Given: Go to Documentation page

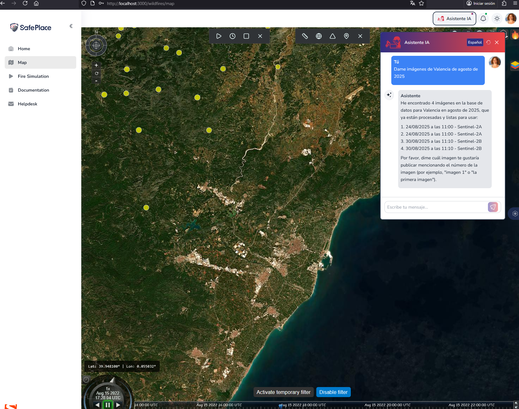Looking at the screenshot, I should 33,90.
